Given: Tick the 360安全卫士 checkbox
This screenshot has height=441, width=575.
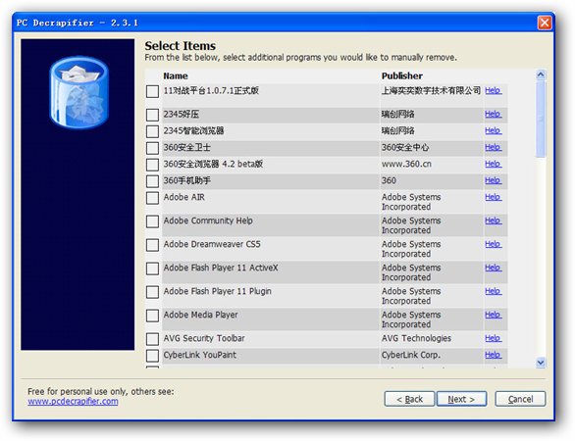Looking at the screenshot, I should point(152,148).
